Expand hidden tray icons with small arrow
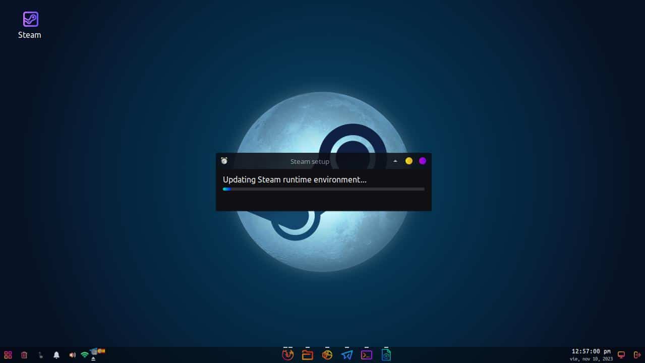 click(x=93, y=359)
